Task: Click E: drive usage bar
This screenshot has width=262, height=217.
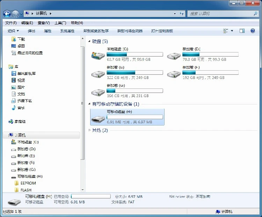Action: tap(135, 73)
